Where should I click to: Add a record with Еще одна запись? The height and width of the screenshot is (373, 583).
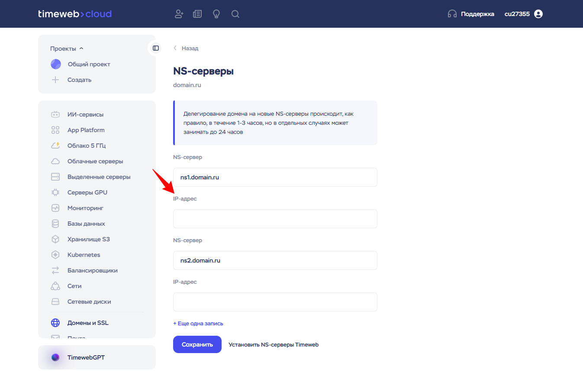198,324
